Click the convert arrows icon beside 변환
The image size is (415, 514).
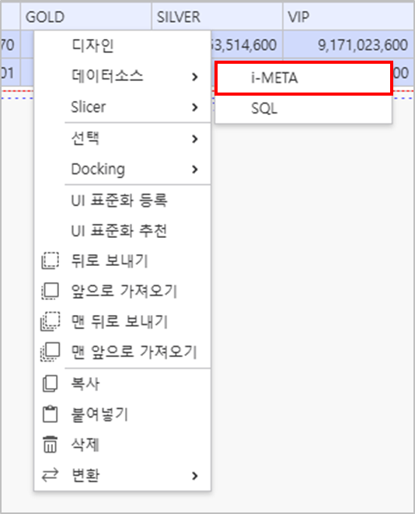[x=50, y=475]
